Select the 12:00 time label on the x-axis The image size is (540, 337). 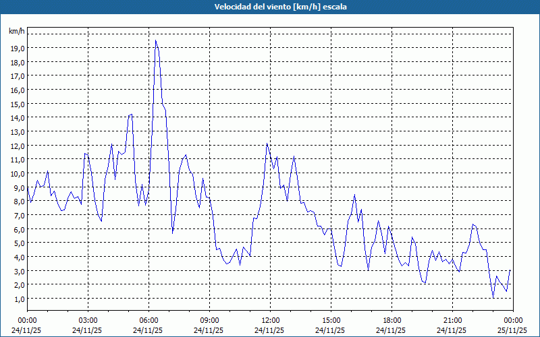[x=270, y=320]
